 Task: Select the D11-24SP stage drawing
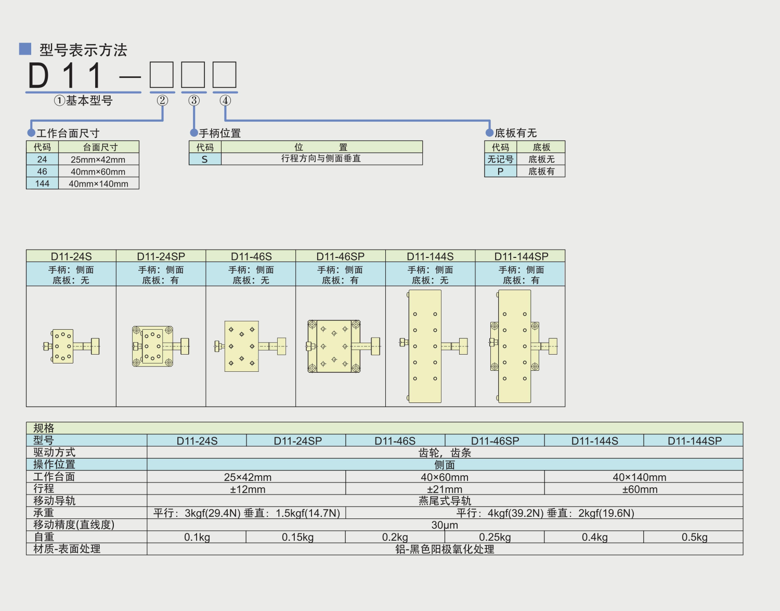click(160, 346)
